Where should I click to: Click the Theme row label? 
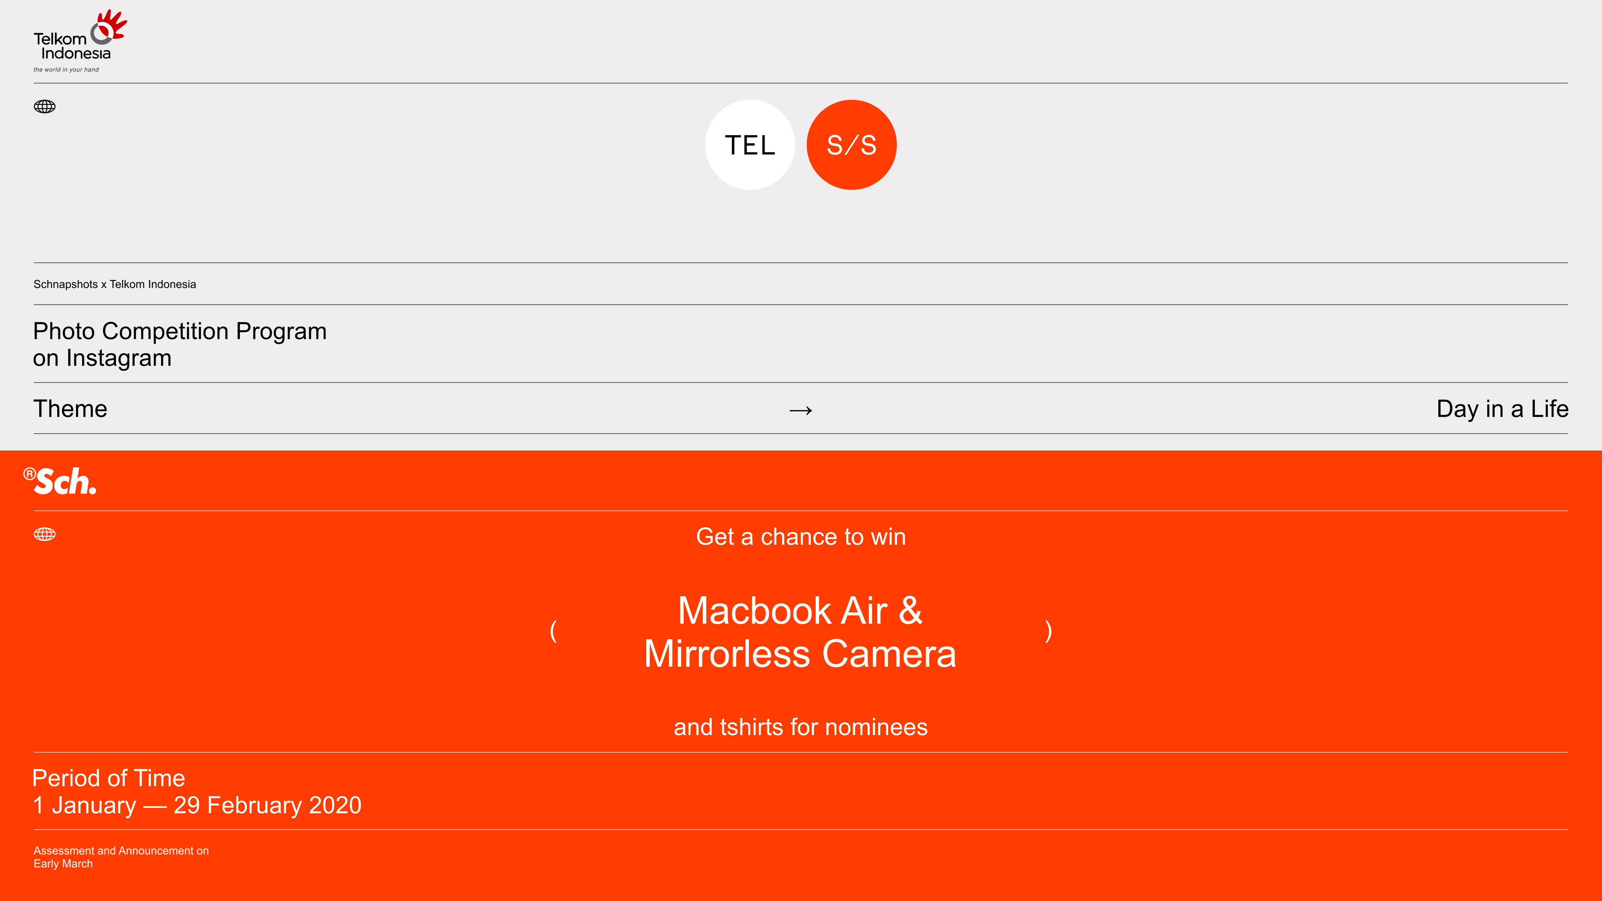tap(70, 409)
